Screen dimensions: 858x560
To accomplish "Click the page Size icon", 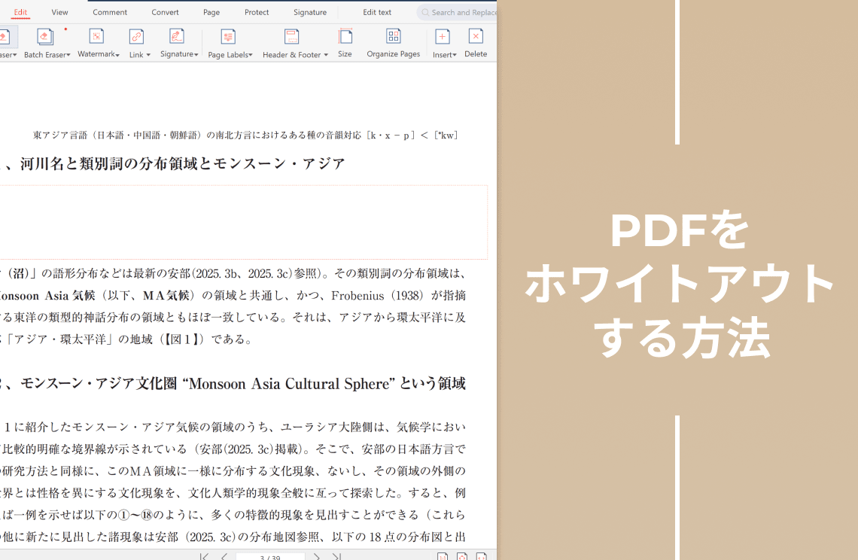I will [x=345, y=37].
